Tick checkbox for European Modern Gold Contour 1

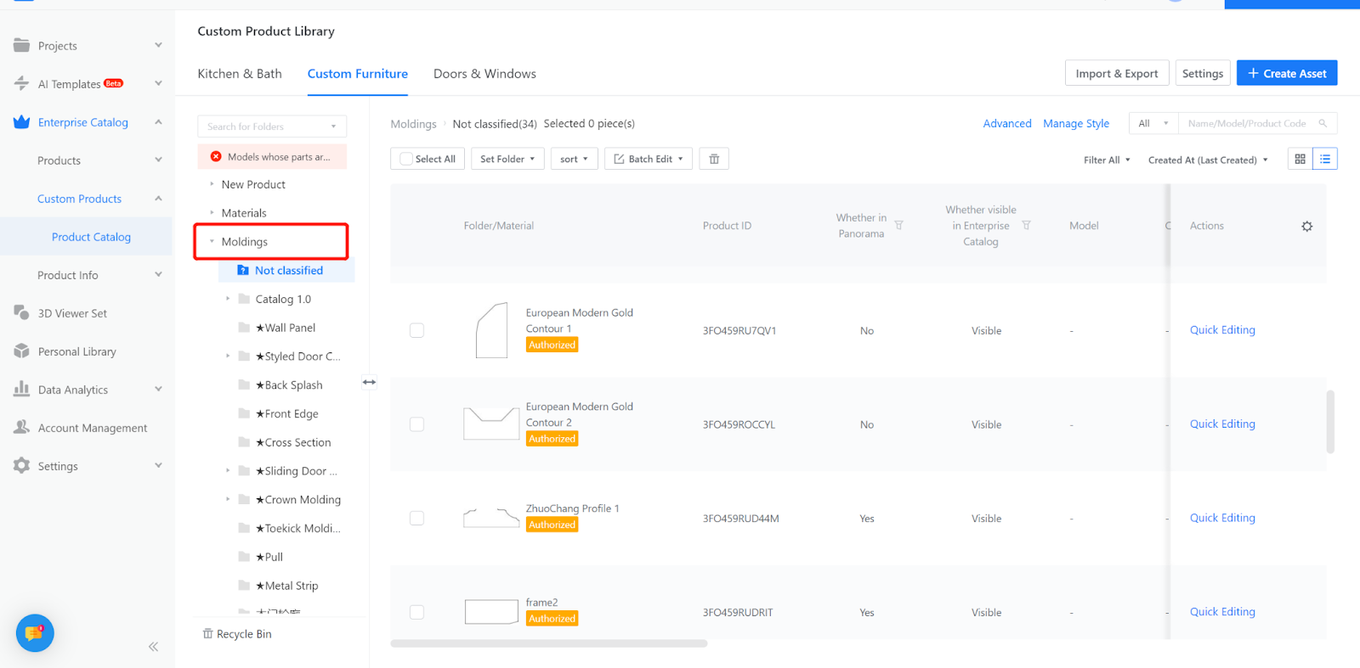click(416, 330)
